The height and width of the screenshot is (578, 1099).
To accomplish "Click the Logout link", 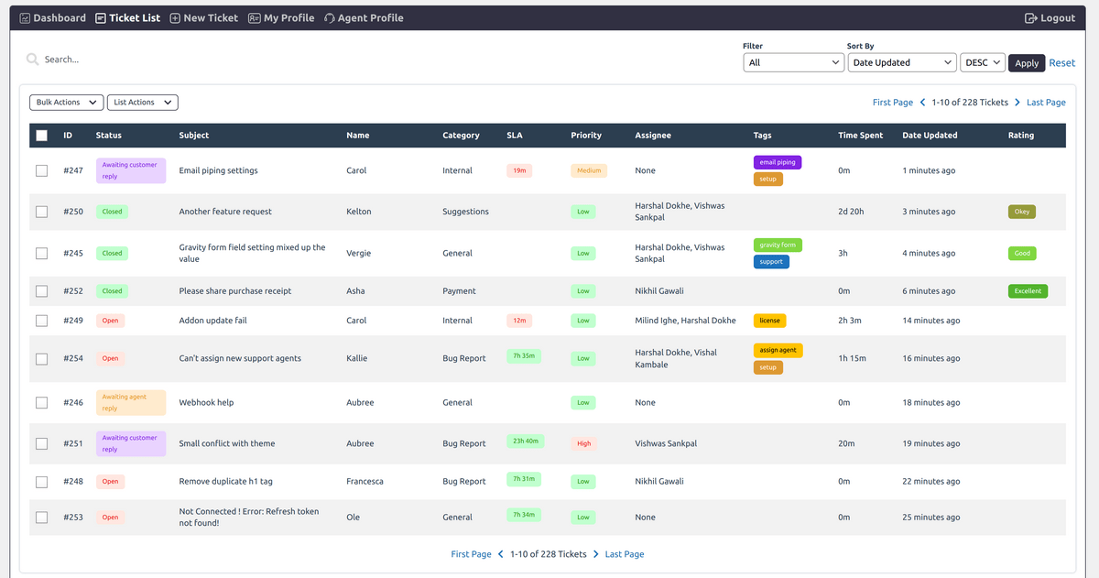I will pyautogui.click(x=1050, y=18).
